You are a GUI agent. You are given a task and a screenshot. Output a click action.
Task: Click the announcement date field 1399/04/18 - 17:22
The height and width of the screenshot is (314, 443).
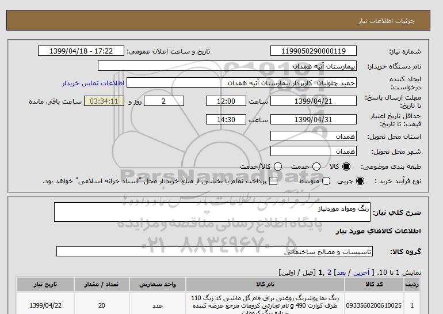click(x=81, y=51)
